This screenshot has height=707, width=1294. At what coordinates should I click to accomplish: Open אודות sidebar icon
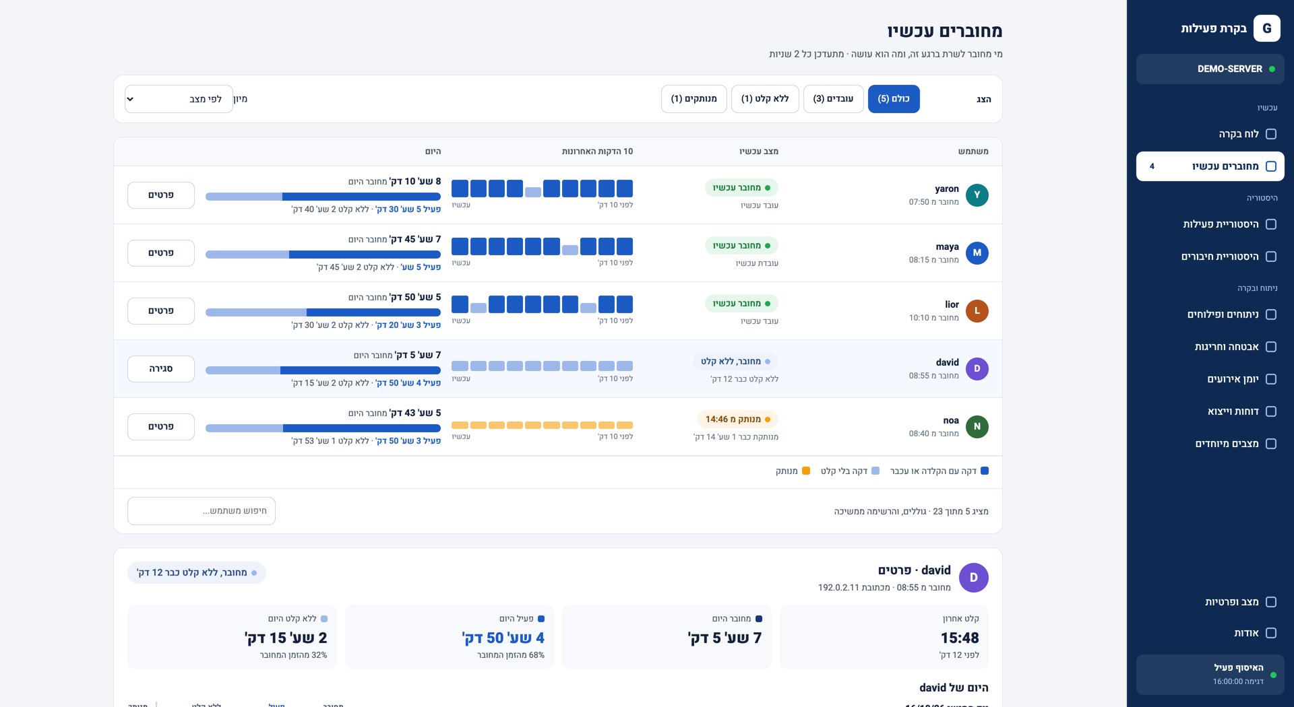[1271, 633]
